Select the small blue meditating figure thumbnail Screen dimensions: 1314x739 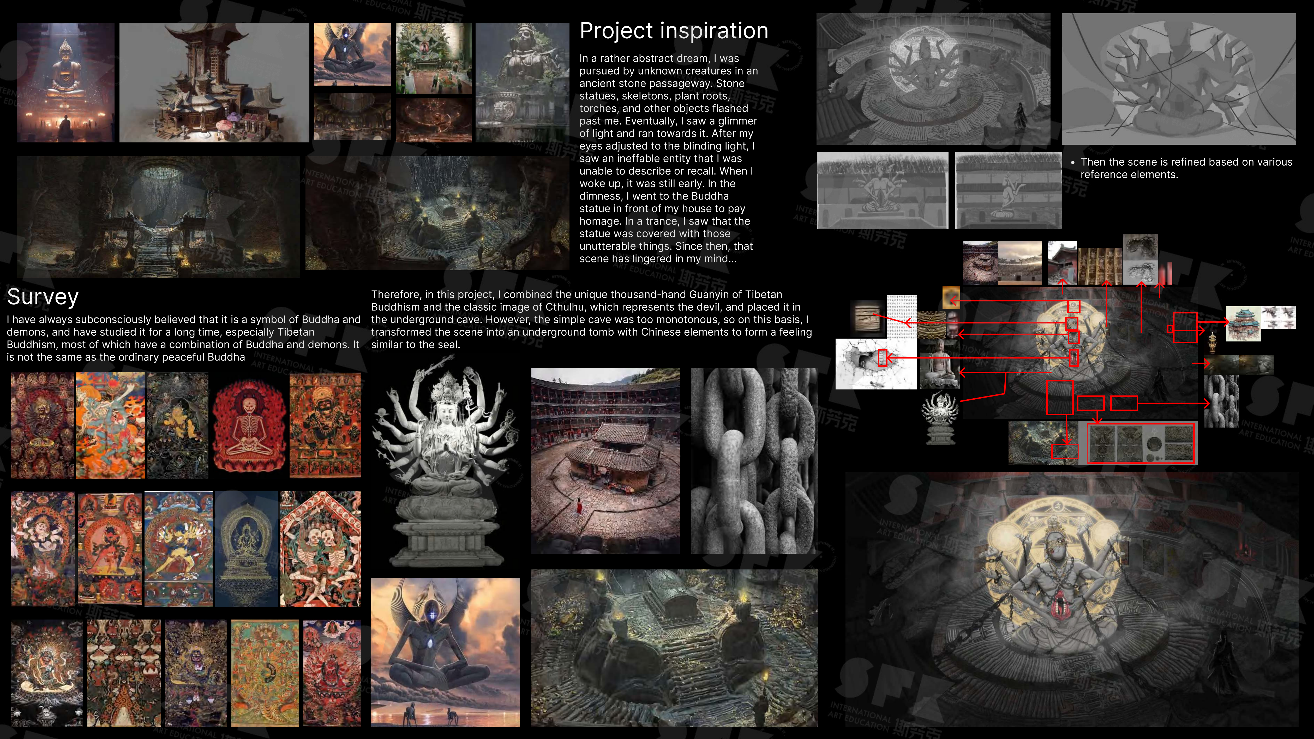[352, 54]
